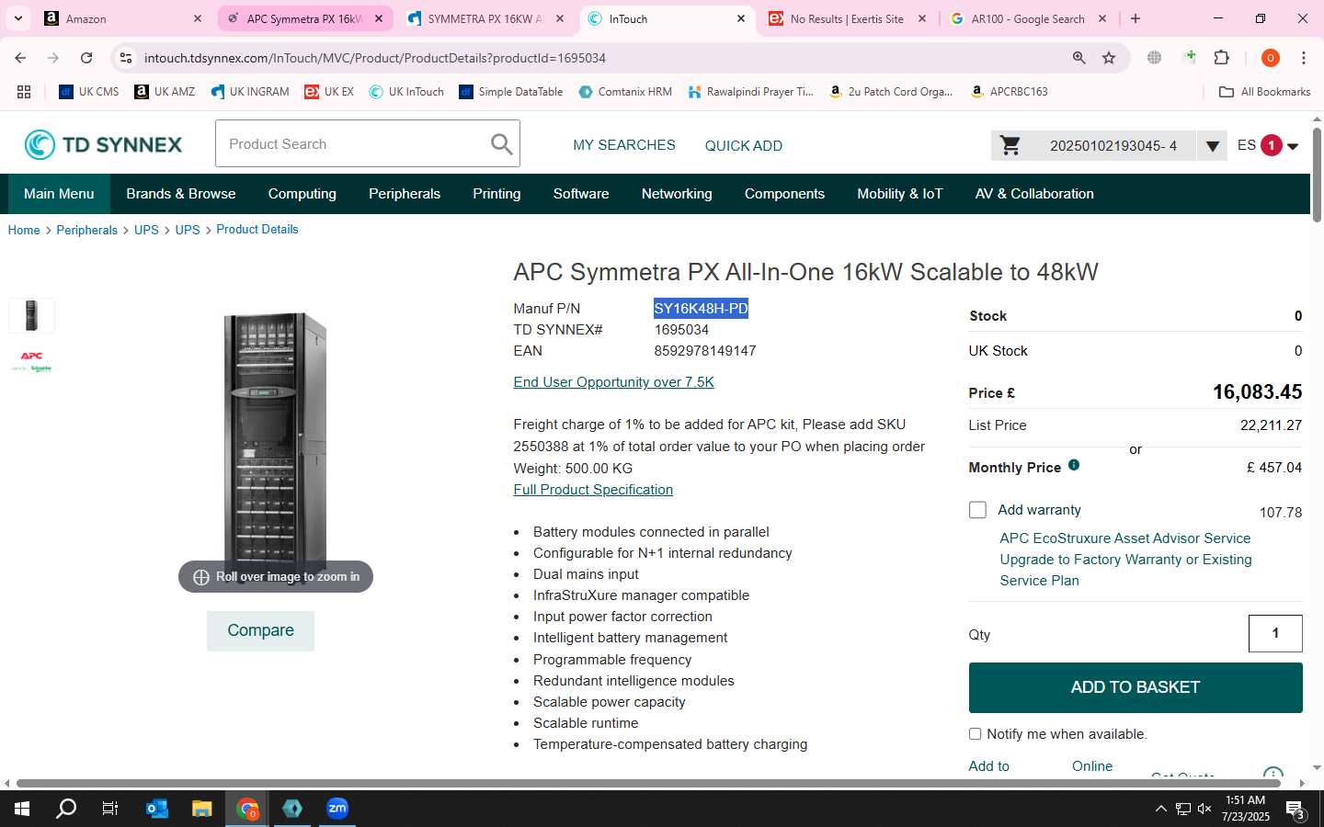Select the UPS product photo thumbnail
The image size is (1324, 827).
pos(31,315)
